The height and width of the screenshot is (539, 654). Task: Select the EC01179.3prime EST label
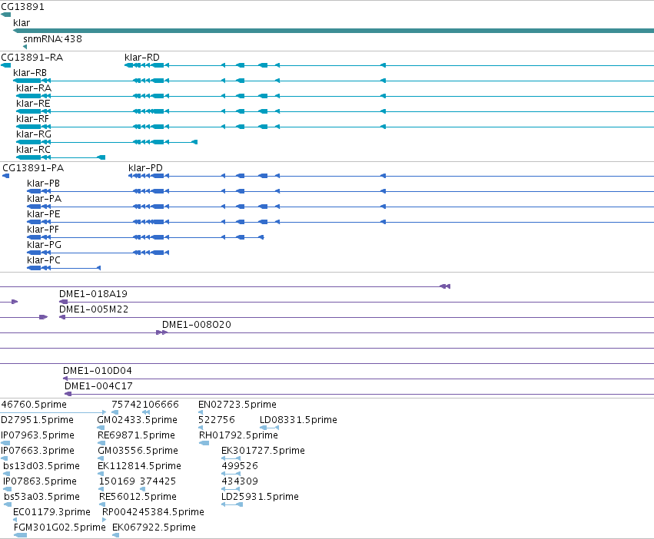tap(51, 512)
